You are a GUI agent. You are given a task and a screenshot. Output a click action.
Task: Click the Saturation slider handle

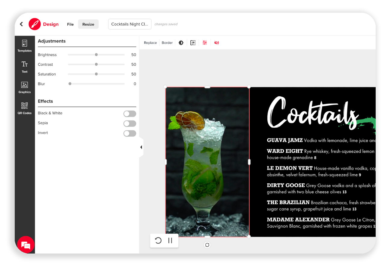click(x=96, y=74)
